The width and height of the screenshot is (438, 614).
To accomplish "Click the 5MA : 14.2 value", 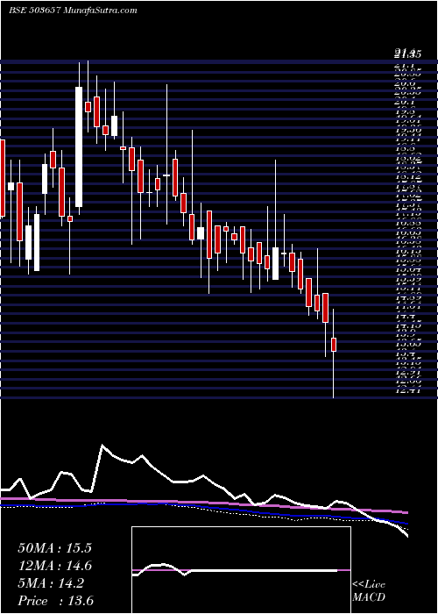I will pos(51,583).
